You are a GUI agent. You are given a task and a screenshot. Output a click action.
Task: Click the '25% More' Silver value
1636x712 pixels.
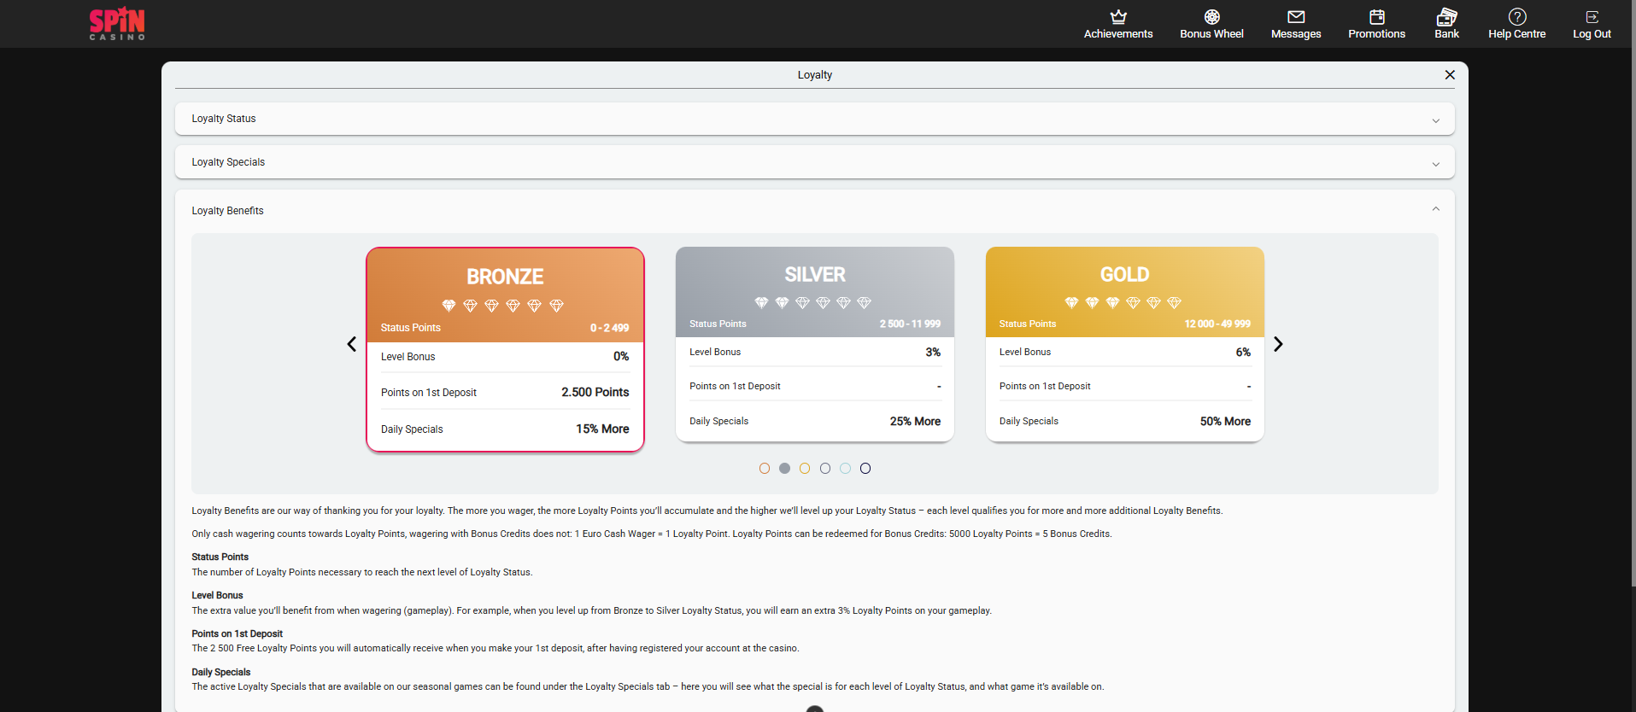tap(915, 421)
